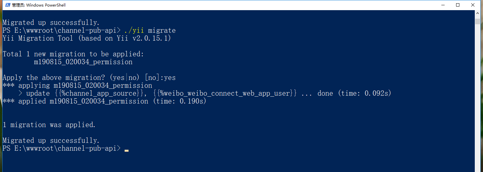Click the blinking cursor at the last prompt

pyautogui.click(x=127, y=150)
